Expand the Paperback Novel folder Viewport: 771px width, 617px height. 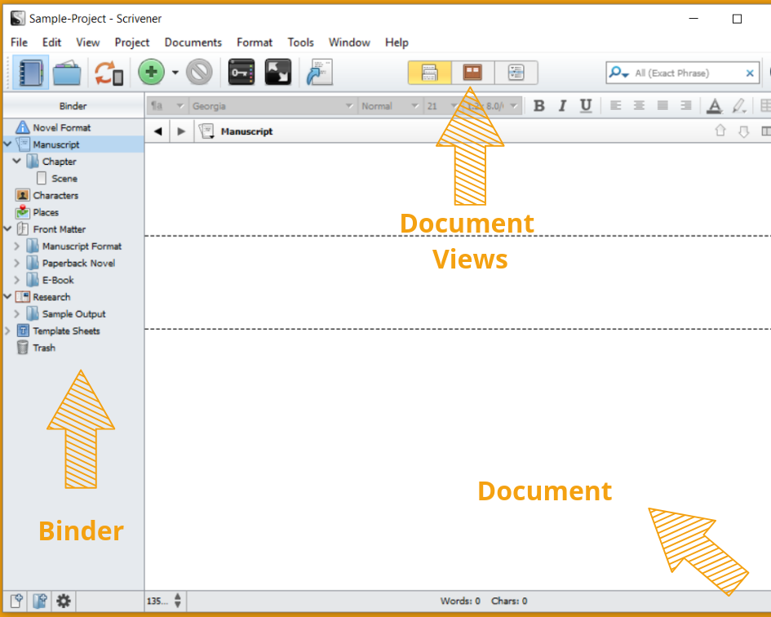[16, 264]
